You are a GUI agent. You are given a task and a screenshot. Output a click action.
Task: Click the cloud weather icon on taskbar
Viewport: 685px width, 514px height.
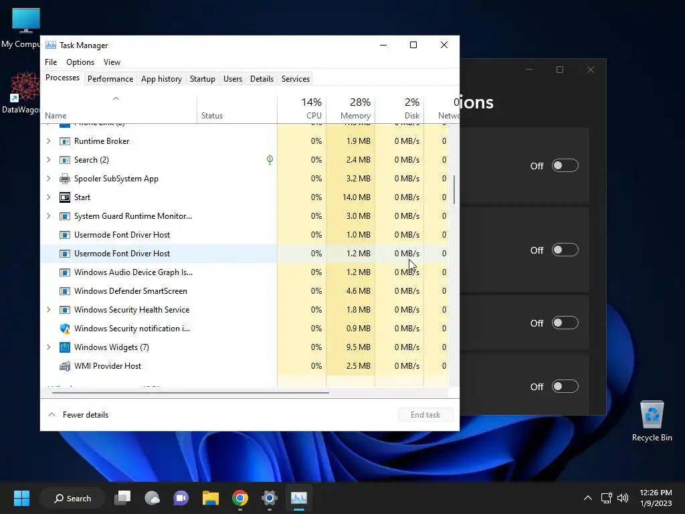(152, 498)
